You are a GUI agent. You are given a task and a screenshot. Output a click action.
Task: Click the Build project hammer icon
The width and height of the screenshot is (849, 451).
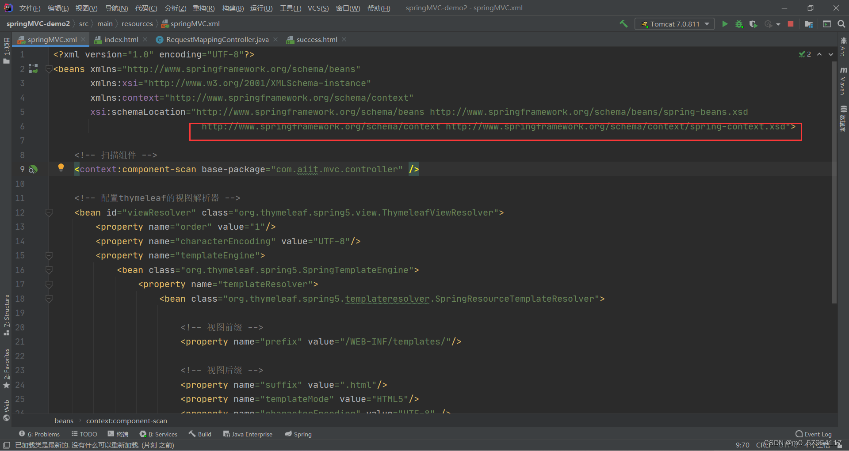coord(623,24)
